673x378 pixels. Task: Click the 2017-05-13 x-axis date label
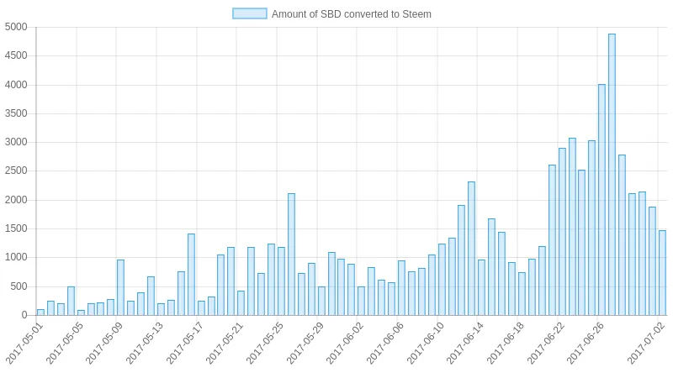click(x=144, y=344)
